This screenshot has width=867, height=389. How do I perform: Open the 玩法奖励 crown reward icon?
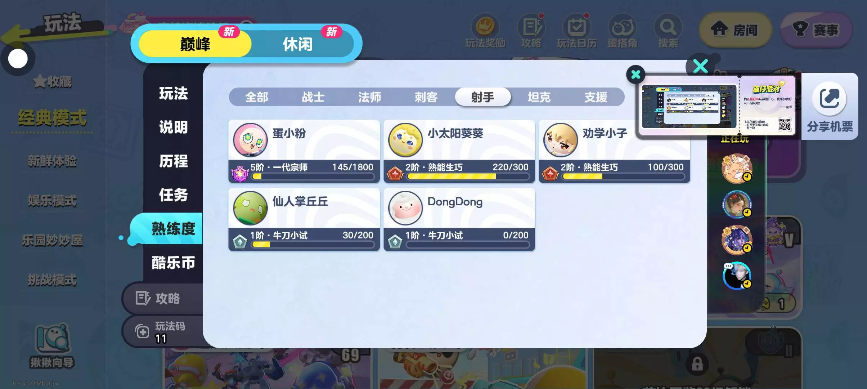(x=485, y=27)
